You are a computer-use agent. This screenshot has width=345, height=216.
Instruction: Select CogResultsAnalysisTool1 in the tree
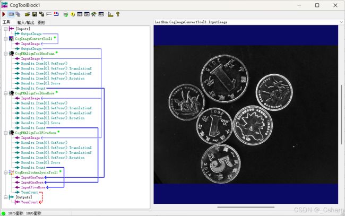coord(36,172)
